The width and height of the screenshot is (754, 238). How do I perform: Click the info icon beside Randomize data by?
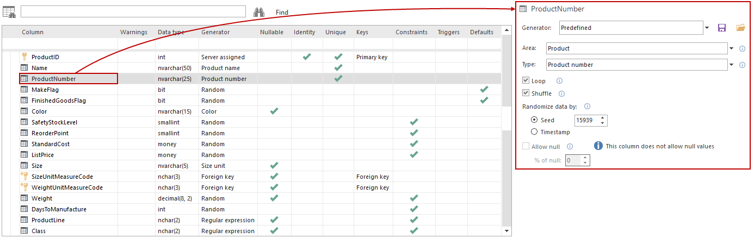[x=587, y=107]
